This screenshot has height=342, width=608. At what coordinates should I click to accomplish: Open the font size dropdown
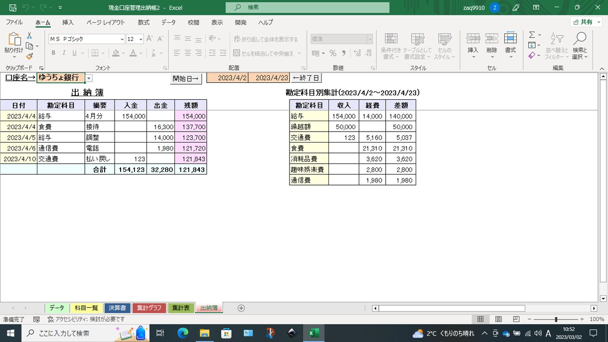141,39
